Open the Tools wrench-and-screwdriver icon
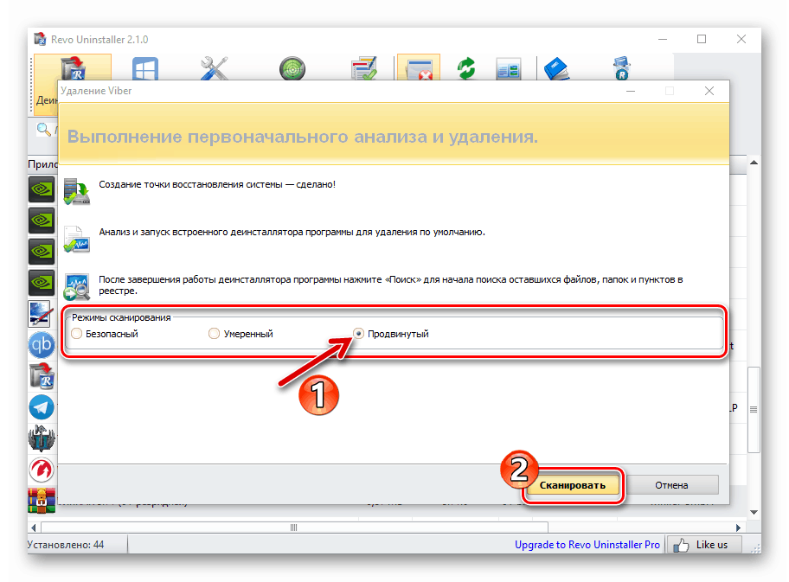 coord(214,68)
